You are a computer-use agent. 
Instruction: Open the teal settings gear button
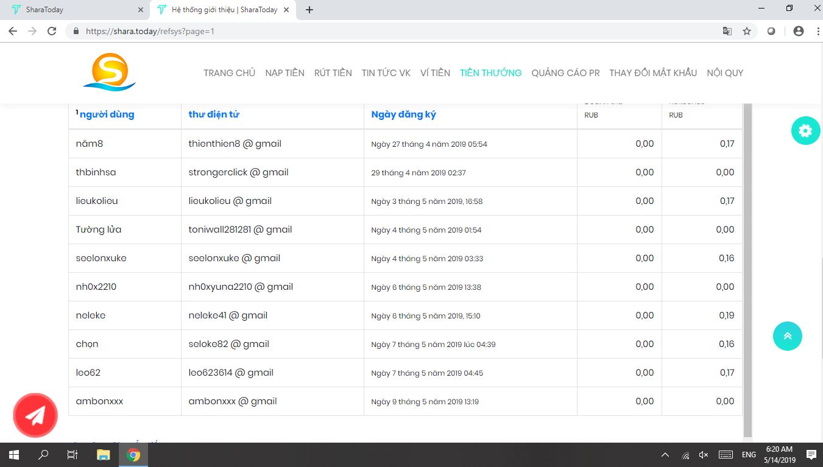pyautogui.click(x=805, y=130)
